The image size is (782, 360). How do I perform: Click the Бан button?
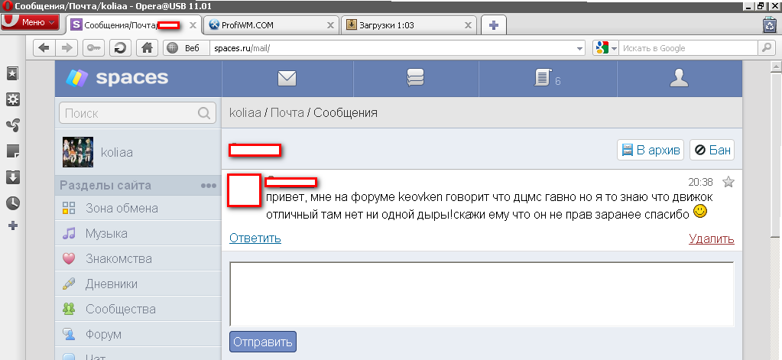(712, 150)
